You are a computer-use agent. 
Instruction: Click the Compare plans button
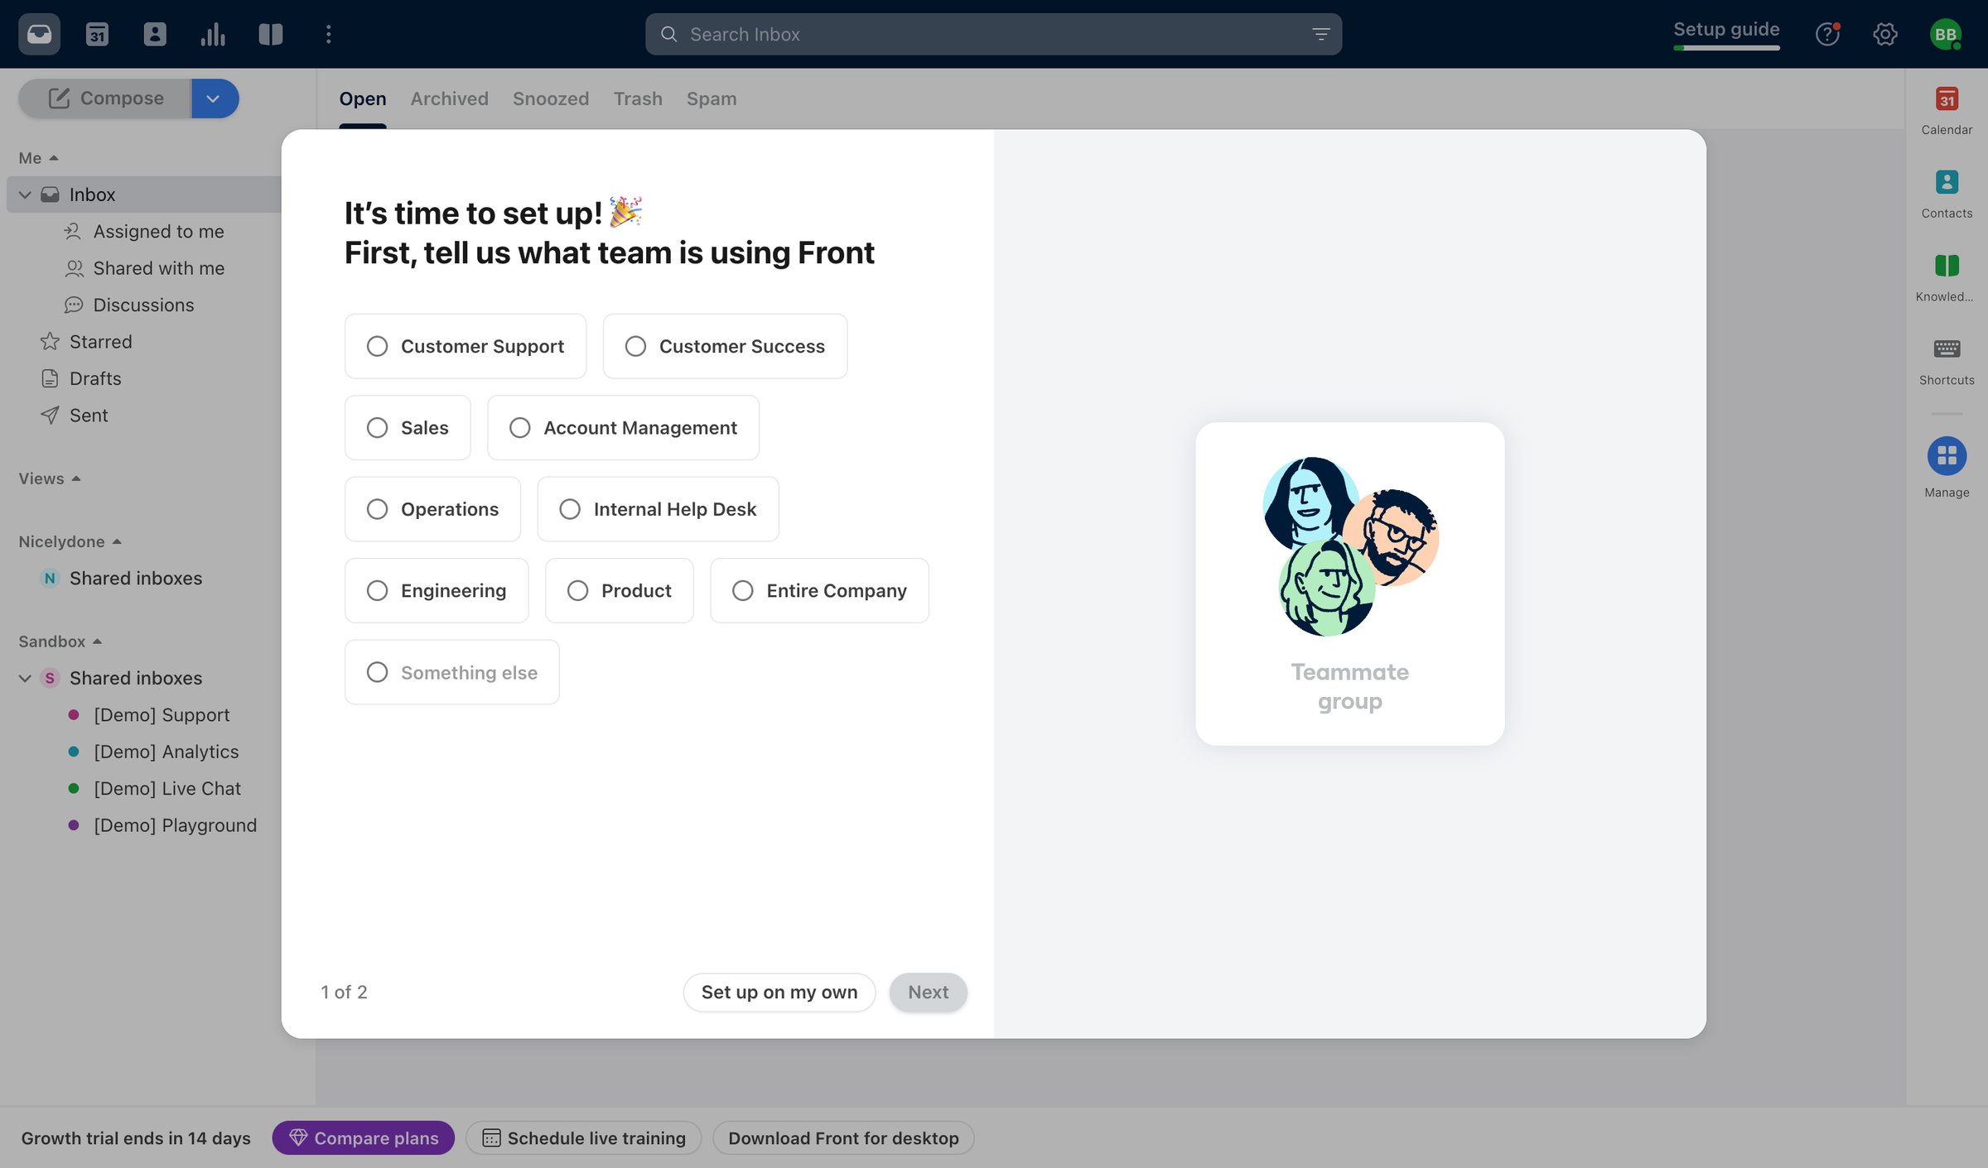point(364,1138)
